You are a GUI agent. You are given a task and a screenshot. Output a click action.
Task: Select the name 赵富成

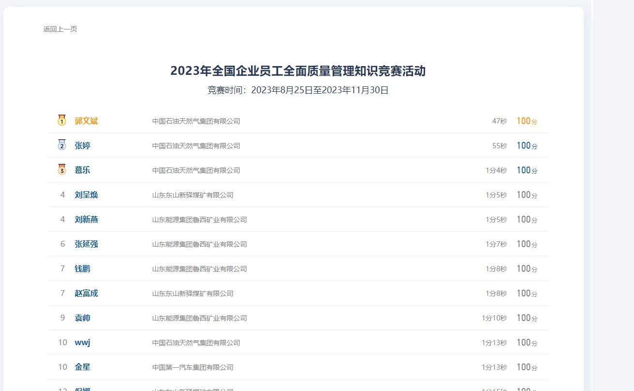pos(86,293)
